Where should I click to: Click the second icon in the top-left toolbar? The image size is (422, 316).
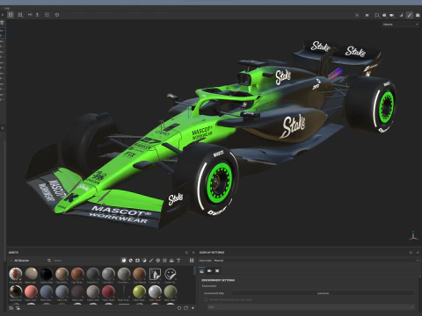[20, 15]
